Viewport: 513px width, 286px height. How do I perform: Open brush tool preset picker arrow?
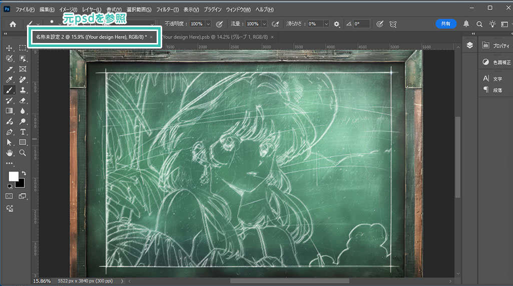tap(38, 24)
